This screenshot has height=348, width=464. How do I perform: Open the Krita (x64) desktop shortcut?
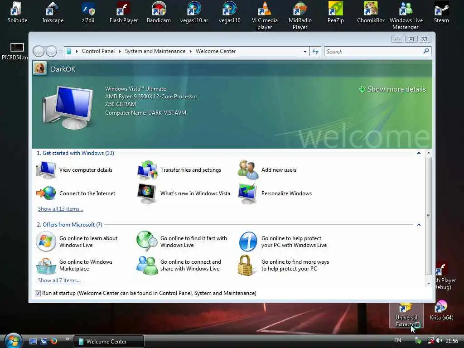click(441, 311)
